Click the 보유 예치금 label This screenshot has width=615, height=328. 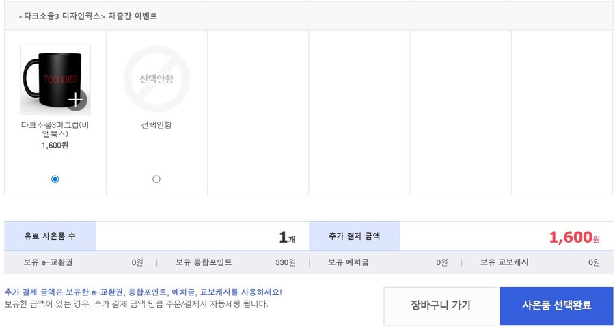348,262
